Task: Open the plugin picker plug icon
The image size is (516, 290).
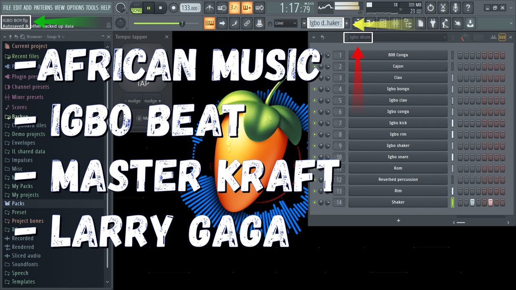Action: click(433, 23)
